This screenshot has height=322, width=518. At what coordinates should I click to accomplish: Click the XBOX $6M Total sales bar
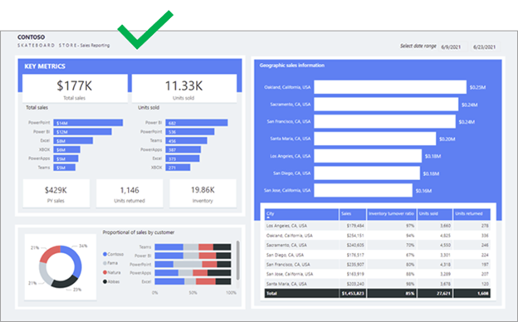point(66,149)
